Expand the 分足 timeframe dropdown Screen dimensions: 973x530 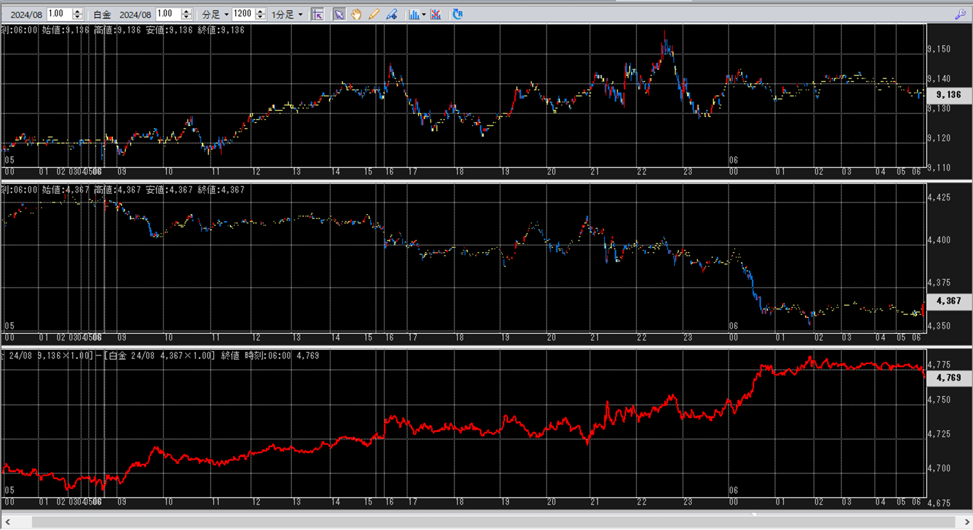(227, 15)
